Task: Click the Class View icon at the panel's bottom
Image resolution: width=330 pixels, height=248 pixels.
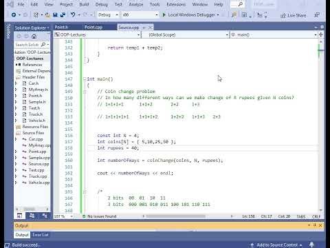Action: tap(45, 216)
